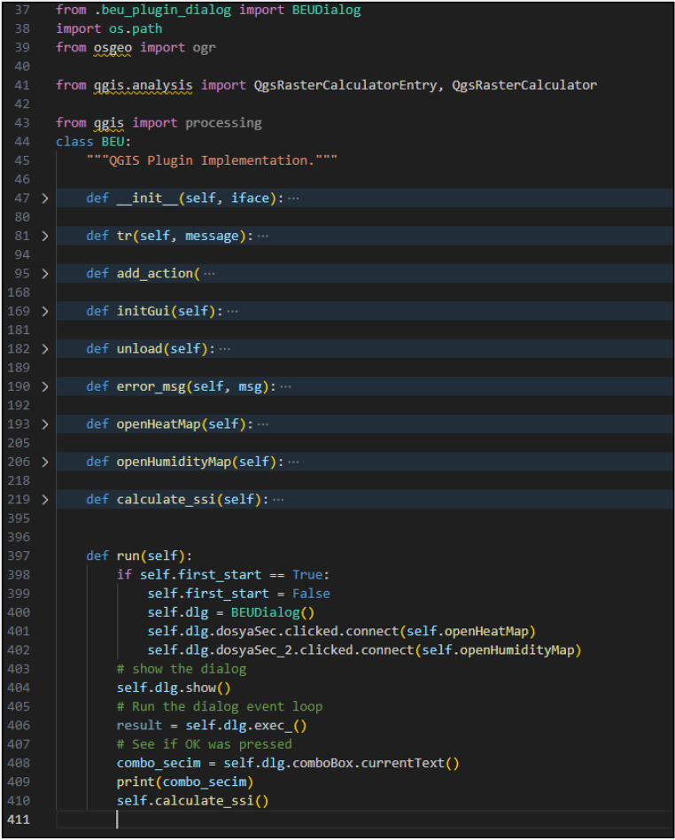Click the BEUDialog() call on line 400
The image size is (675, 840).
point(273,612)
